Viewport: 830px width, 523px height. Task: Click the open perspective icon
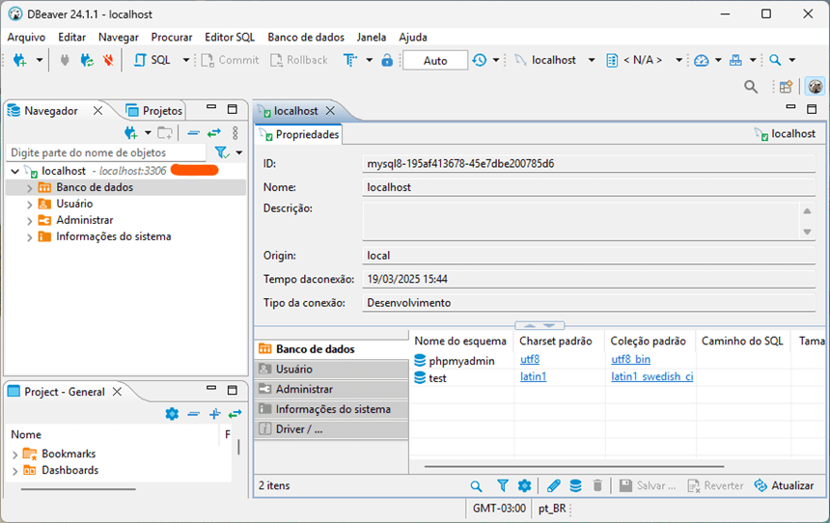pyautogui.click(x=786, y=87)
